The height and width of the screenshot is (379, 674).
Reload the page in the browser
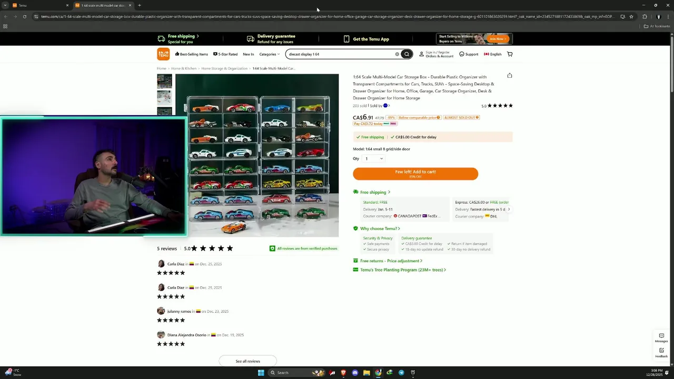24,16
